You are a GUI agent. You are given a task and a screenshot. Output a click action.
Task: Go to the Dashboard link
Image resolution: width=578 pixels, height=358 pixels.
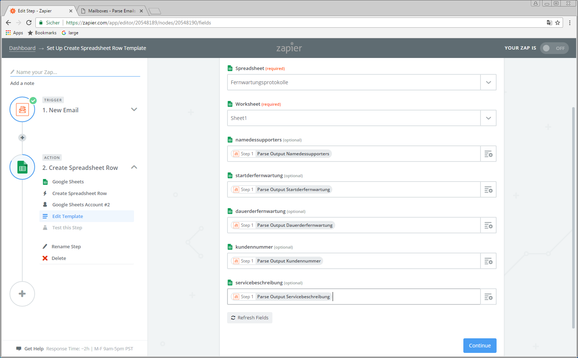coord(22,48)
